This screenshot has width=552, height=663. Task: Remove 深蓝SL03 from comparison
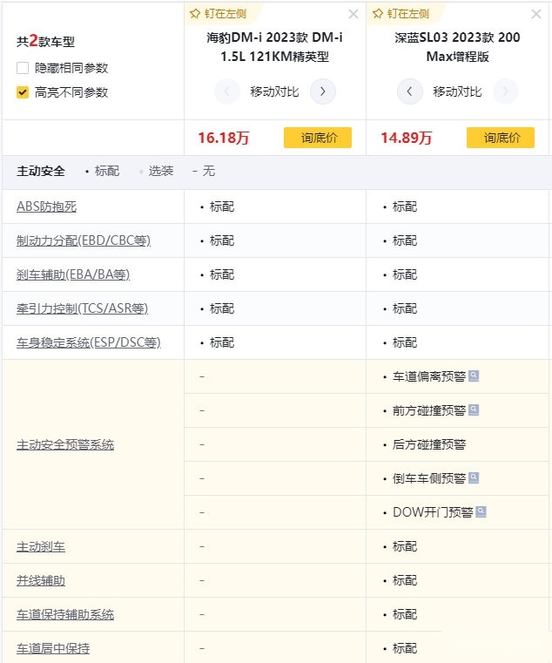tap(536, 15)
